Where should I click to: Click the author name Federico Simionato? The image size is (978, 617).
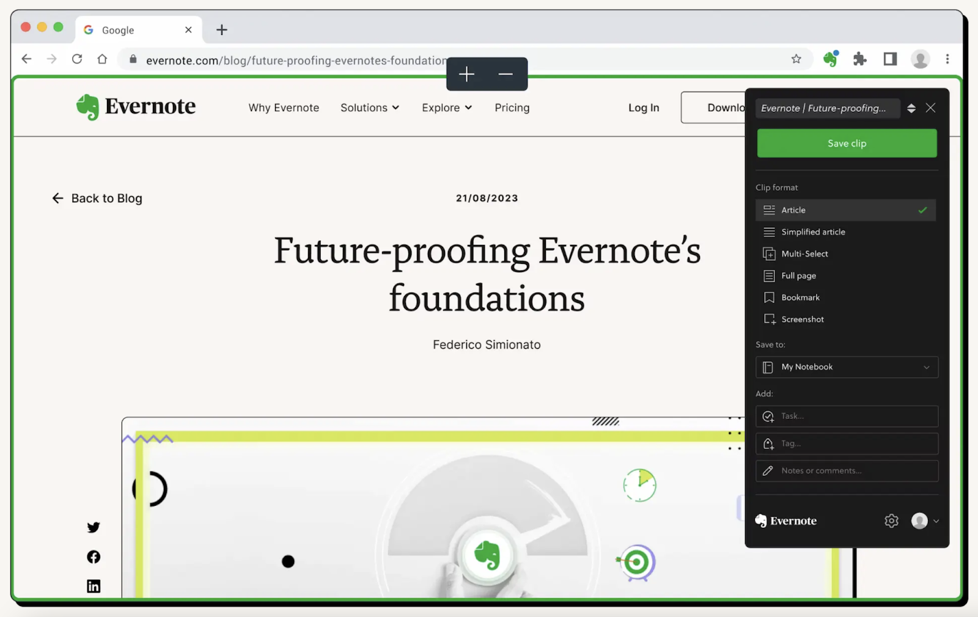click(487, 345)
